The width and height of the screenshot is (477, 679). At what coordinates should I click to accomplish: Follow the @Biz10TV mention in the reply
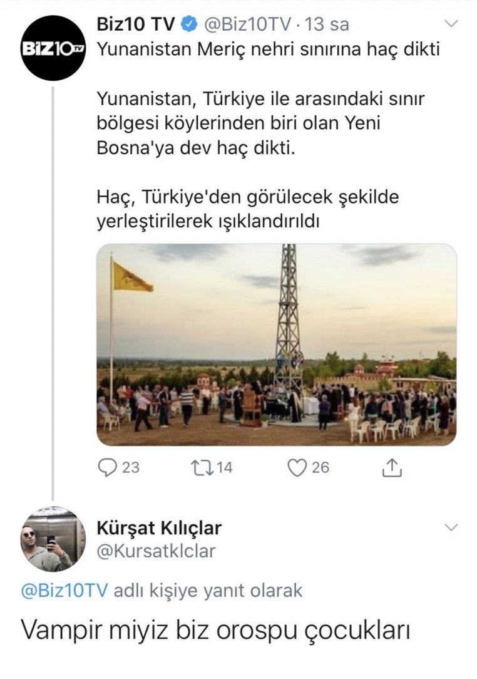64,591
